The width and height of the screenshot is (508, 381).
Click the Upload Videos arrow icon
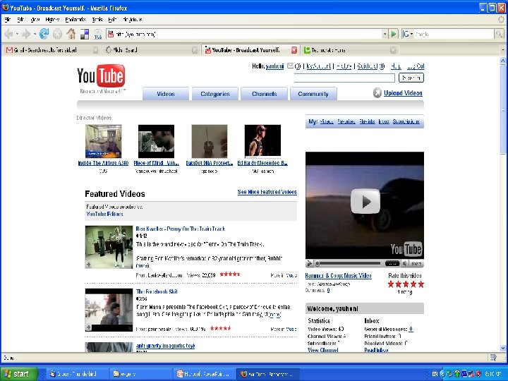(x=377, y=93)
